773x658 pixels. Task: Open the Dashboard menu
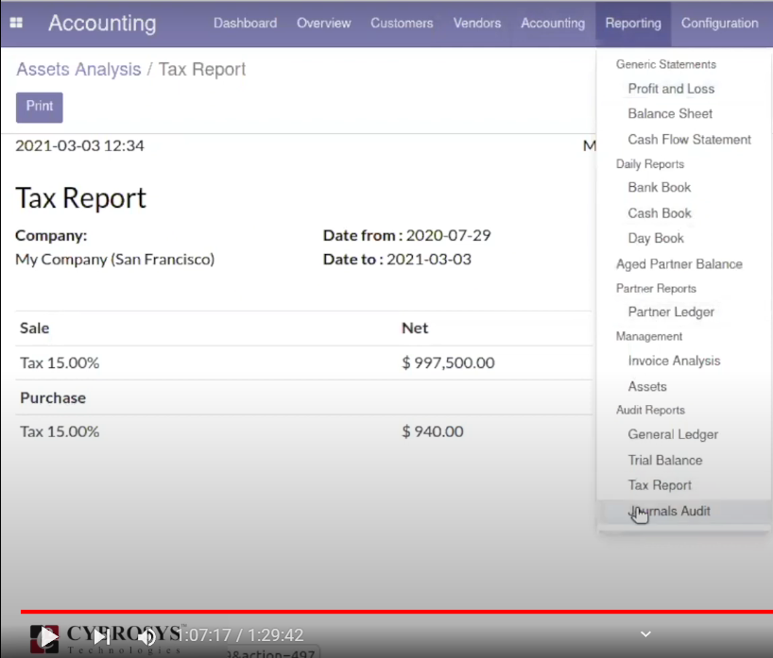click(x=245, y=24)
